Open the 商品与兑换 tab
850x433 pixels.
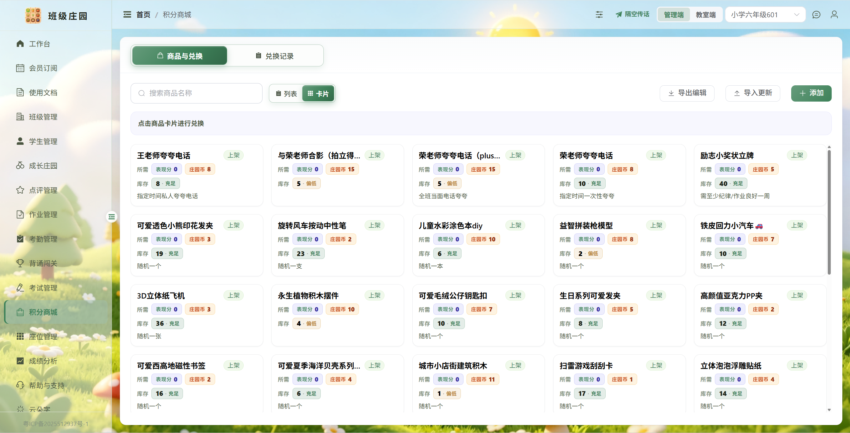180,56
